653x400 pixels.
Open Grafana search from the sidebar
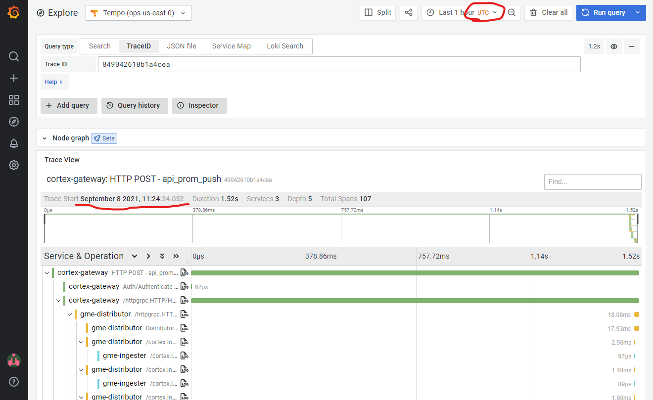pyautogui.click(x=13, y=56)
